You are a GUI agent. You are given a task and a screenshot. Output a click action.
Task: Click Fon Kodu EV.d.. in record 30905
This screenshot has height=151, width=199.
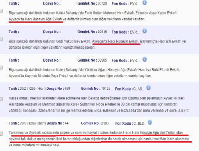coord(126,60)
